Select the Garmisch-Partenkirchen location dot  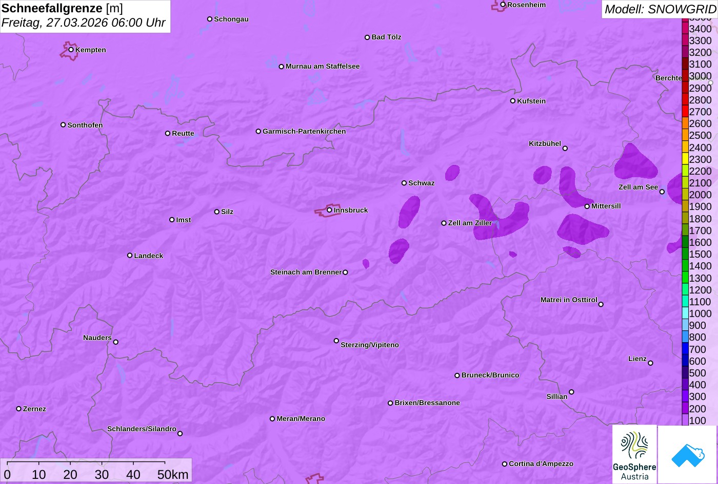(x=258, y=131)
